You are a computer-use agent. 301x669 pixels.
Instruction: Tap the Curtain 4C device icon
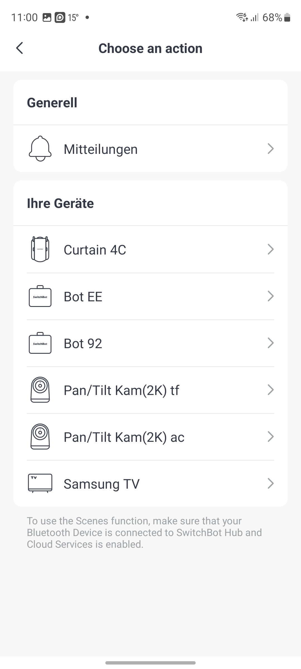tap(40, 249)
